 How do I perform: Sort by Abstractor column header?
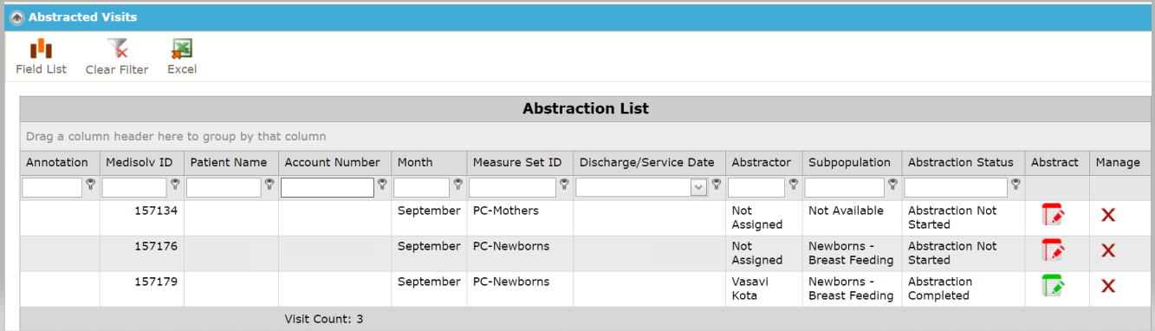(762, 162)
